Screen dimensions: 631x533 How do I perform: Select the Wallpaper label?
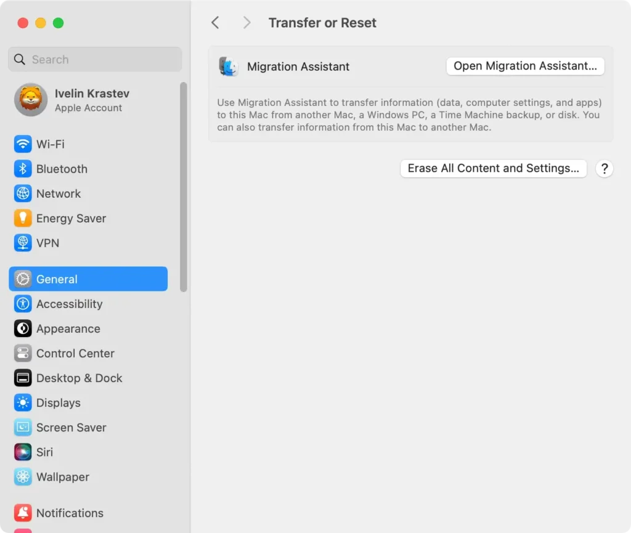pos(63,477)
